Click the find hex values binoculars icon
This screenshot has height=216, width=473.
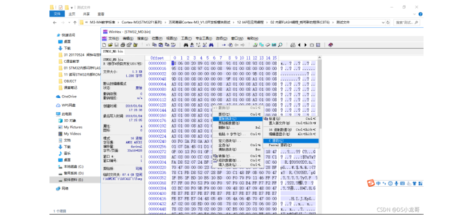tap(192, 45)
